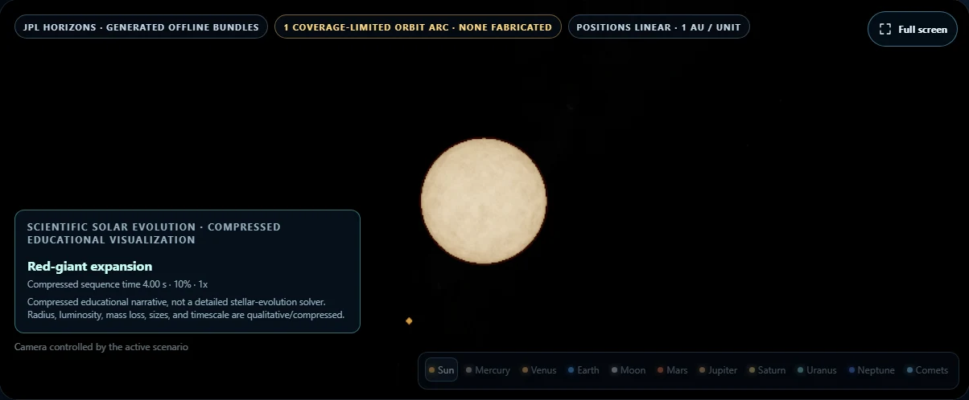Select Comets in the body selector
The height and width of the screenshot is (400, 969).
(x=927, y=370)
